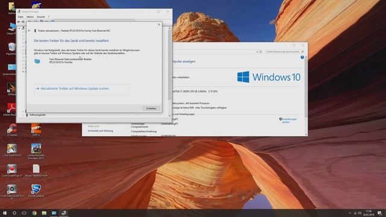Click the Cortana circle on taskbar
This screenshot has width=386, height=217.
coord(14,213)
